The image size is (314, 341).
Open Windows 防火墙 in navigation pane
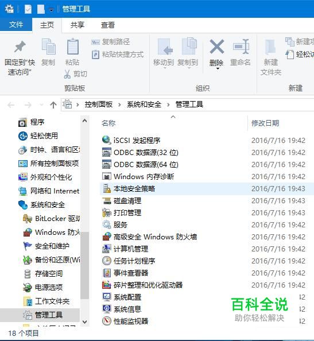(57, 232)
